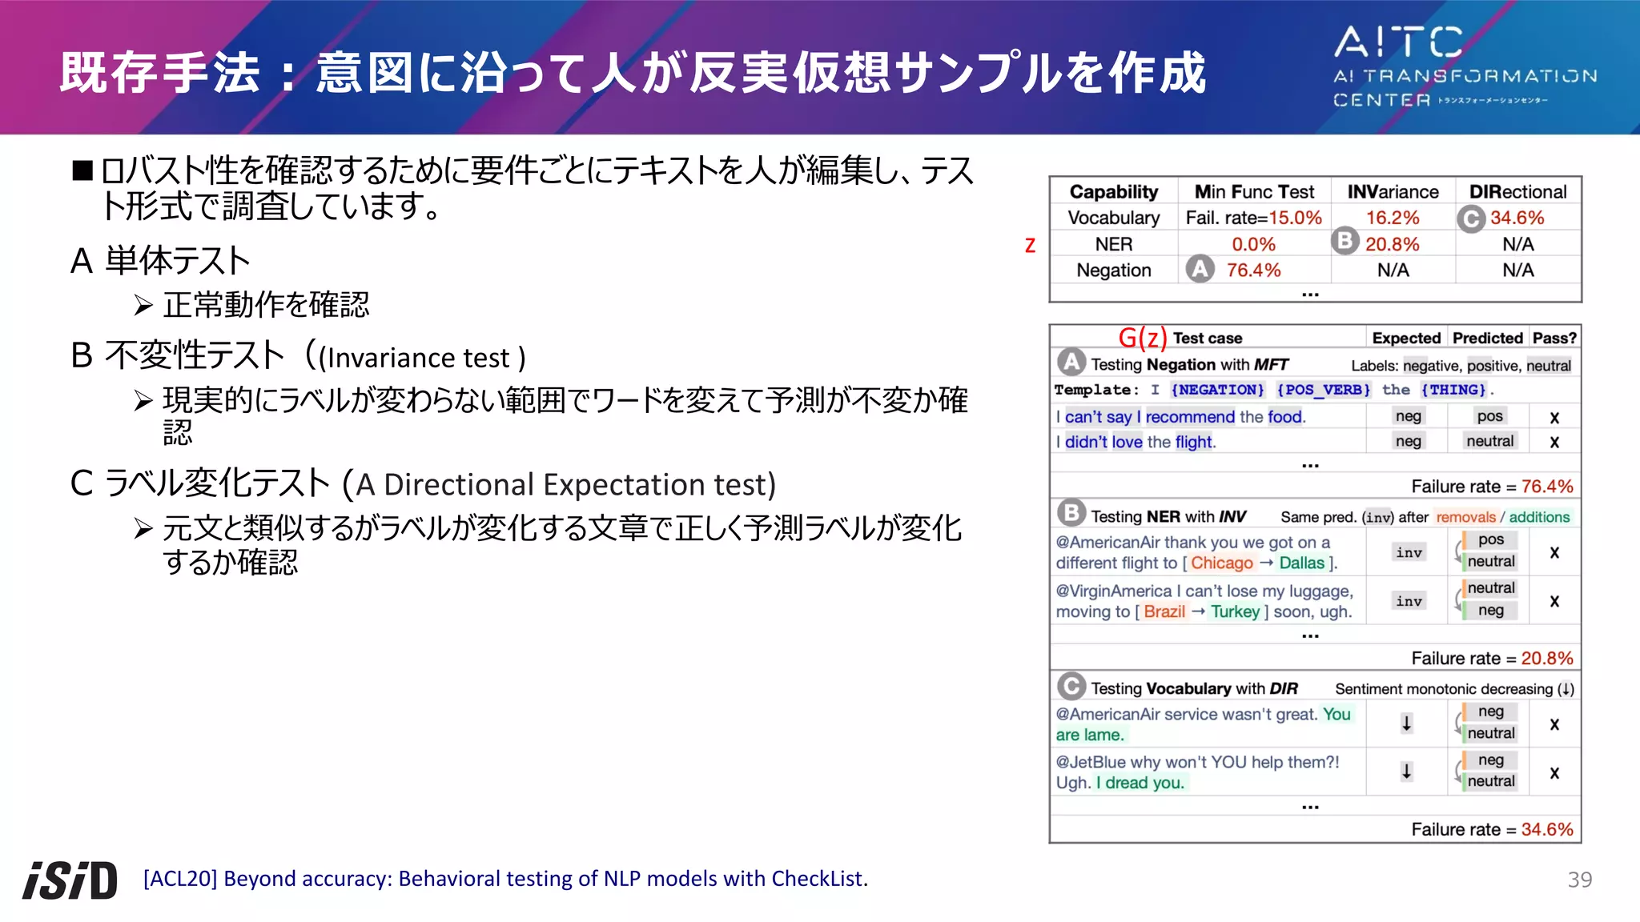Click the iSiD logo at bottom left

70,880
